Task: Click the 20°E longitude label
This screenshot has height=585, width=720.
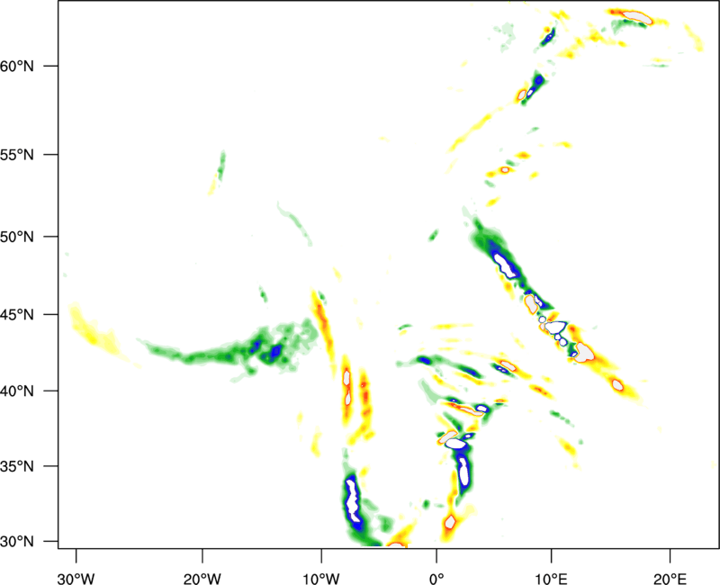Action: coord(670,579)
